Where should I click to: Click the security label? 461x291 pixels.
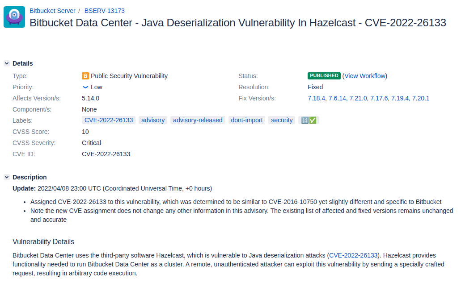point(282,120)
